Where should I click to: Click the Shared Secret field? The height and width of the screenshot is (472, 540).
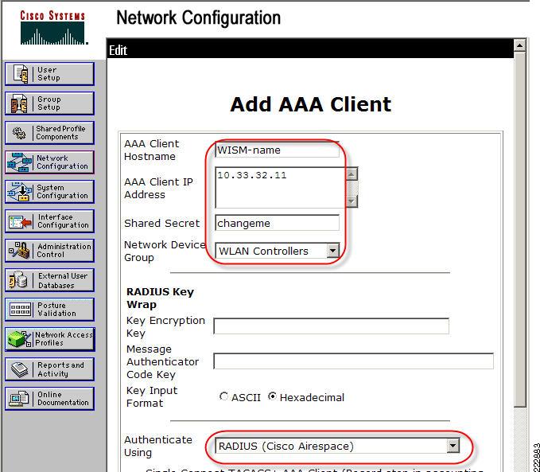coord(278,223)
